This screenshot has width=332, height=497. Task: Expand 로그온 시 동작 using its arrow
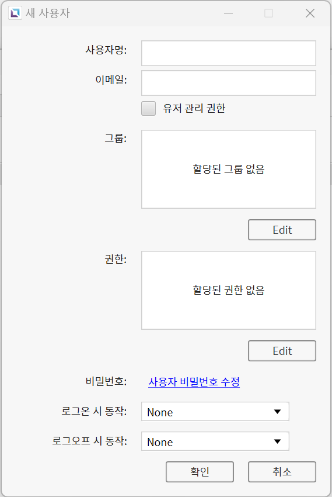point(277,412)
